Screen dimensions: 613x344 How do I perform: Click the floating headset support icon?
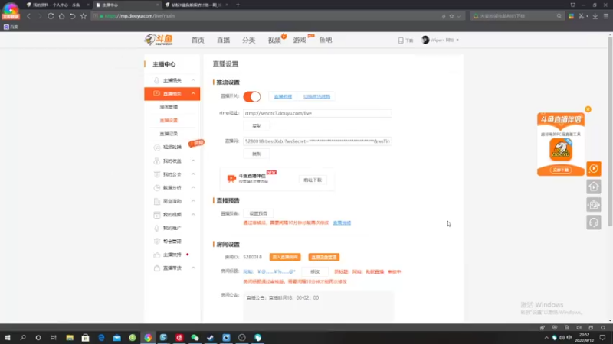click(593, 222)
